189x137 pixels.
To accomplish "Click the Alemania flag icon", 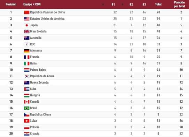I will [27, 51].
